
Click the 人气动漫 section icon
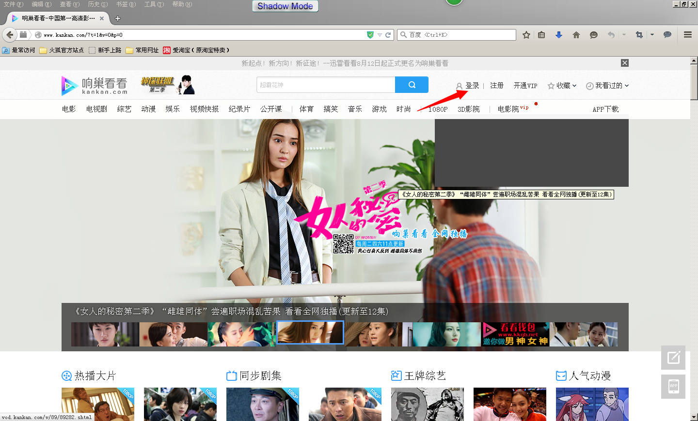(x=561, y=376)
